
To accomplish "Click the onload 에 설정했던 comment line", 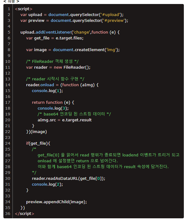I will pyautogui.click(x=77, y=161).
